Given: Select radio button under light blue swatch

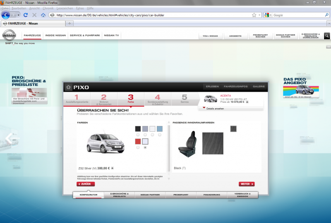Looking at the screenshot, I should [x=160, y=135].
